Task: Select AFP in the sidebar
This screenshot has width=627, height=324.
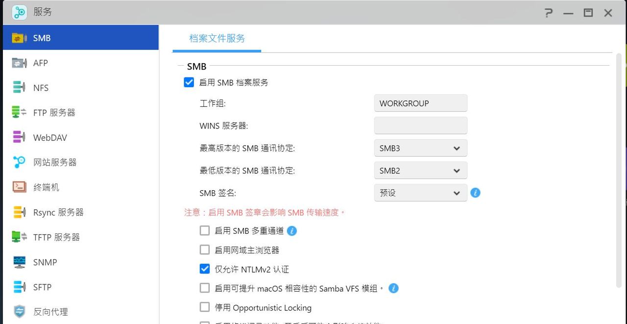Action: 81,63
